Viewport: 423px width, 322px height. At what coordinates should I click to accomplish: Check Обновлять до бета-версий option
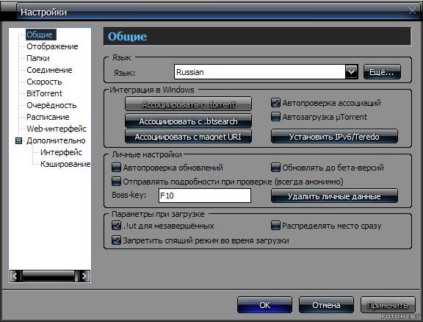coord(275,168)
